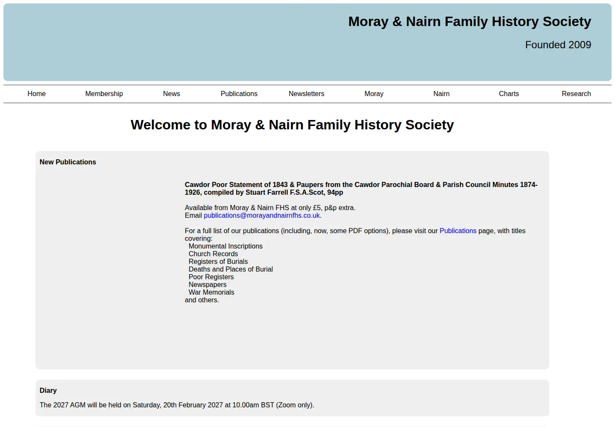Click the 2027 AGM announcement text

[x=177, y=405]
